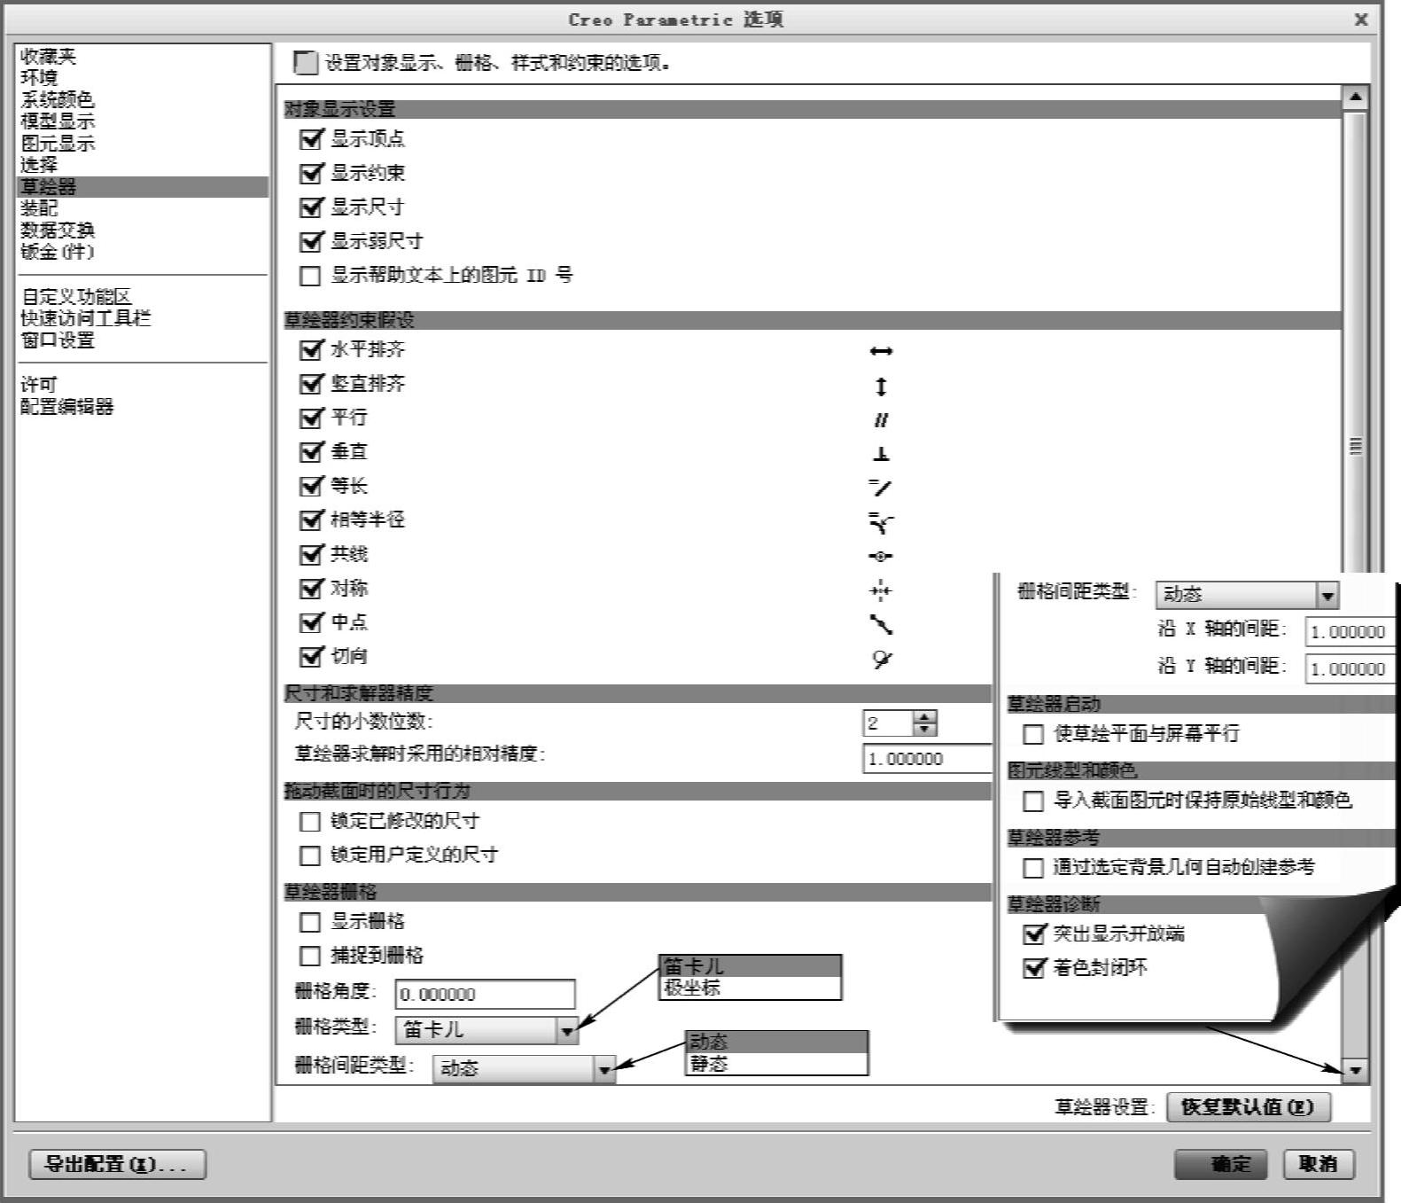
Task: Tick 锁定已修改的尺寸 checkbox
Action: [310, 822]
